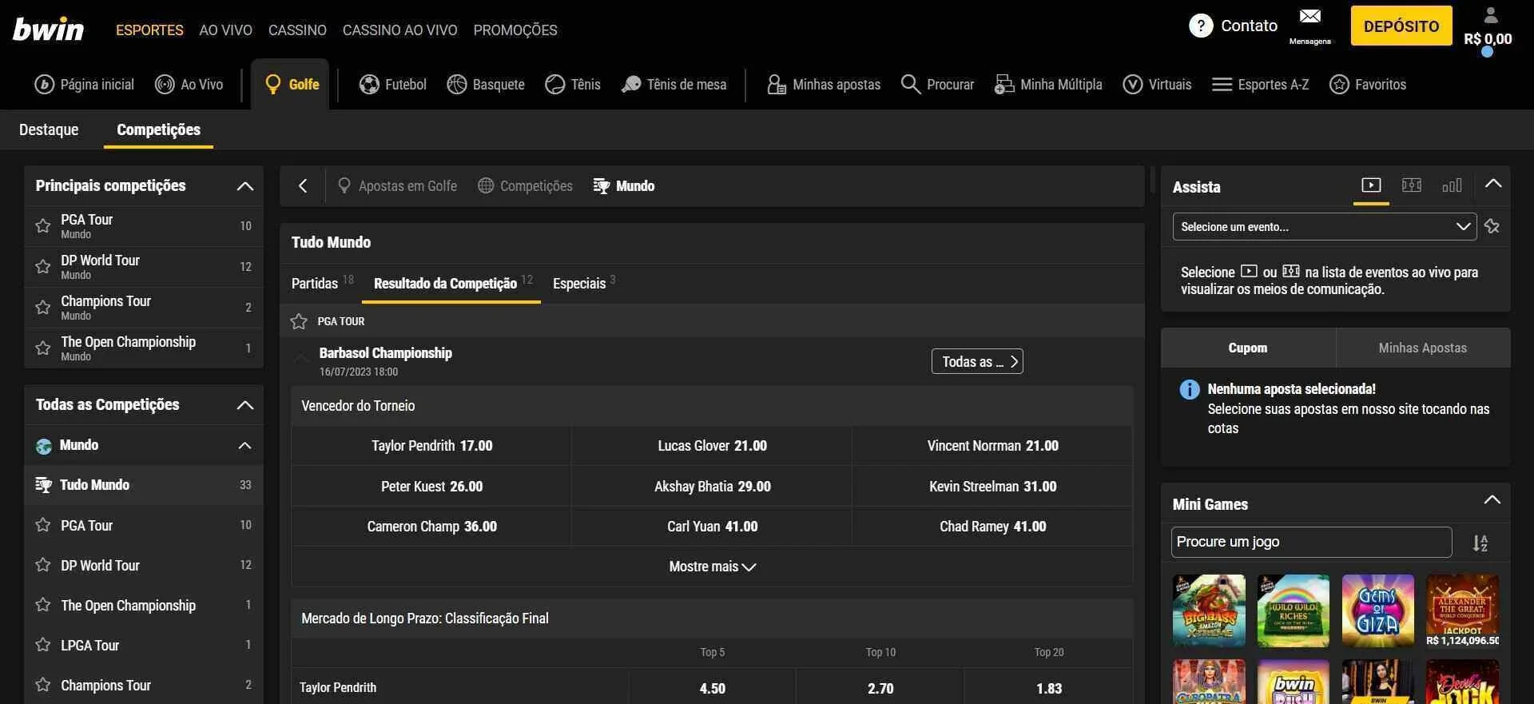Open Minha Múltipla bet builder
The image size is (1534, 704).
(x=1048, y=84)
